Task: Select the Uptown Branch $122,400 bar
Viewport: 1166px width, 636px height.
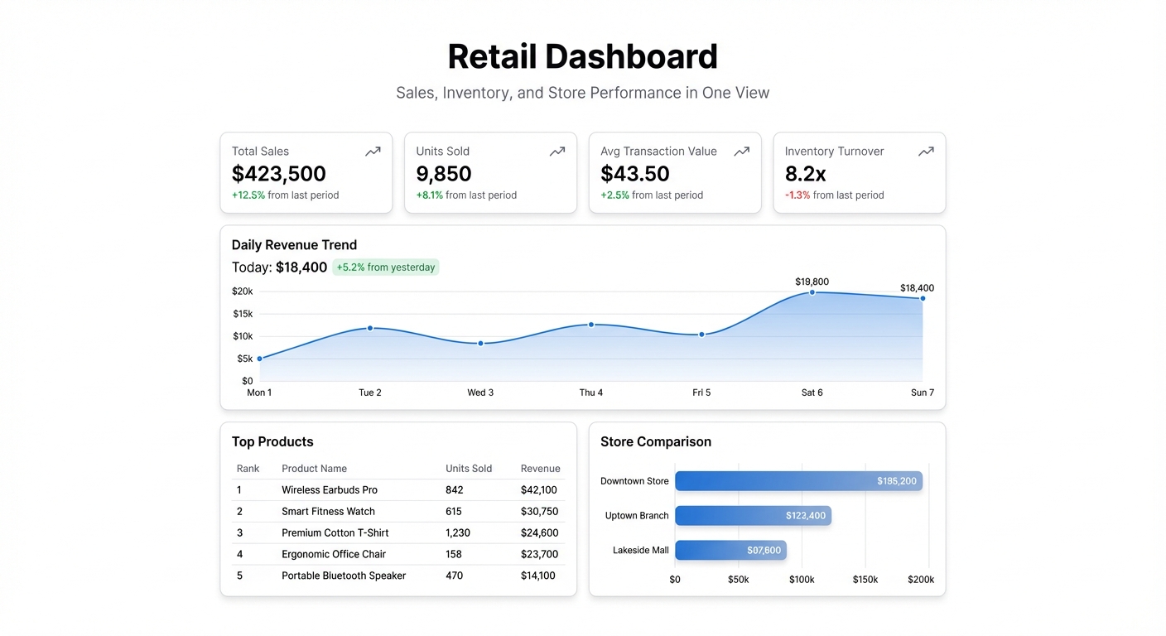Action: [x=752, y=515]
